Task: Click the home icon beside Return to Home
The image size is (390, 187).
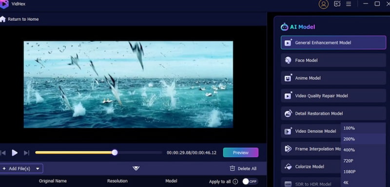Action: pyautogui.click(x=3, y=19)
